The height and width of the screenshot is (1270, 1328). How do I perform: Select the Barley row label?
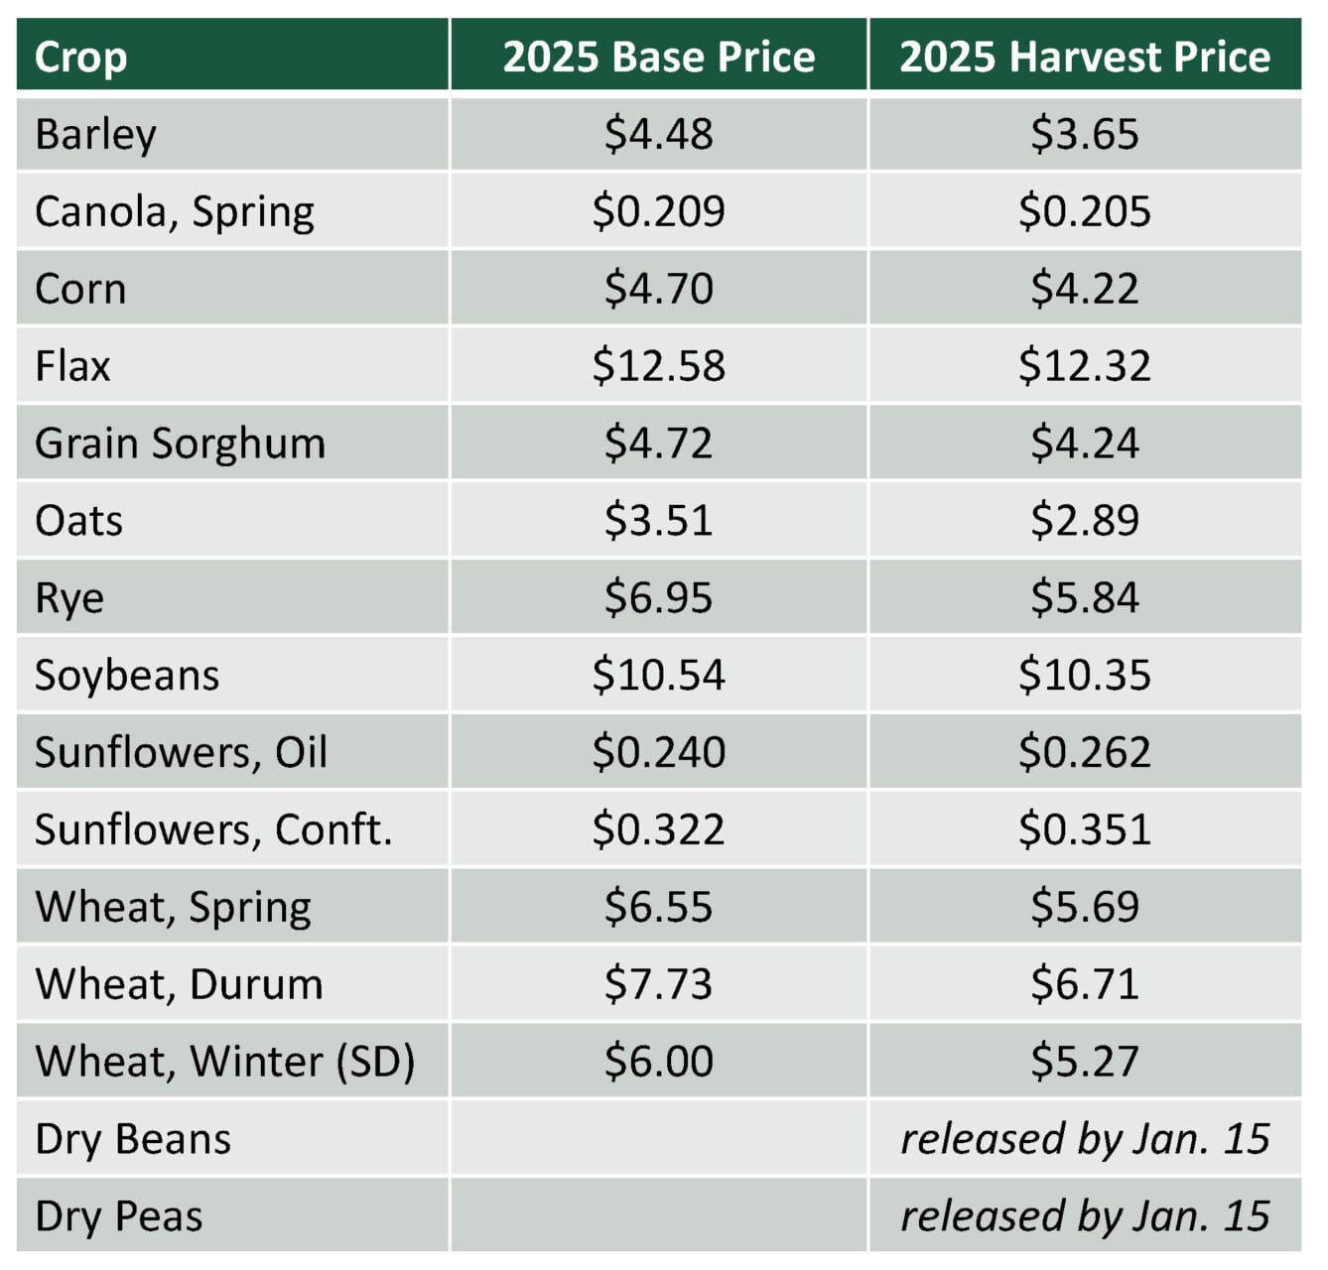95,135
